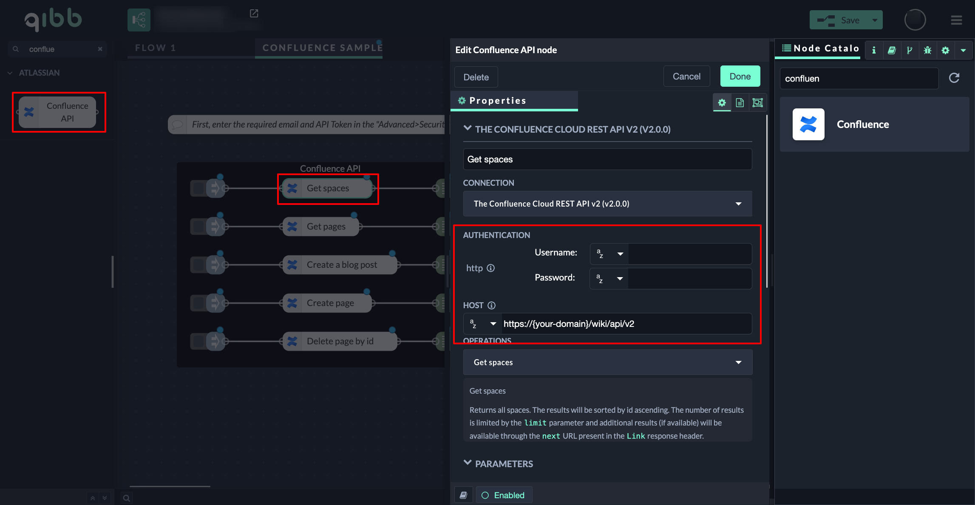Expand the Save button dropdown arrow
This screenshot has width=975, height=505.
875,20
